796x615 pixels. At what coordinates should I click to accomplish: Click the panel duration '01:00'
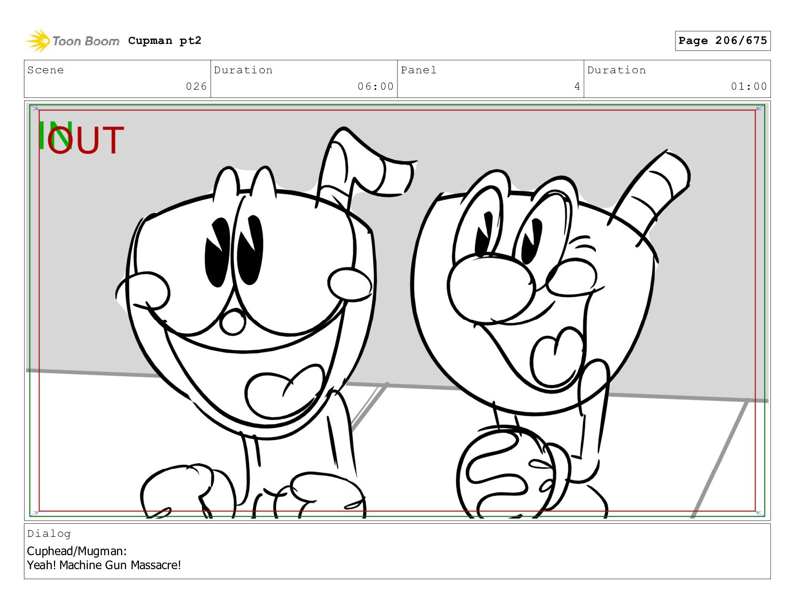click(x=749, y=86)
